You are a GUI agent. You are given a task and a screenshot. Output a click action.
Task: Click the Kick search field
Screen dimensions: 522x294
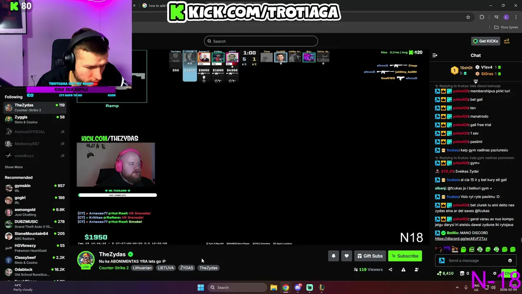click(261, 41)
